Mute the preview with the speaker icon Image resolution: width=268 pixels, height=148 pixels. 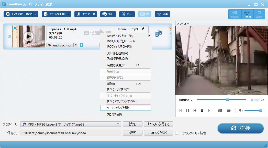[x=241, y=110]
